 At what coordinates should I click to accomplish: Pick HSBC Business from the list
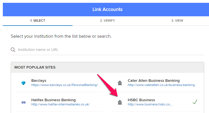click(x=141, y=100)
